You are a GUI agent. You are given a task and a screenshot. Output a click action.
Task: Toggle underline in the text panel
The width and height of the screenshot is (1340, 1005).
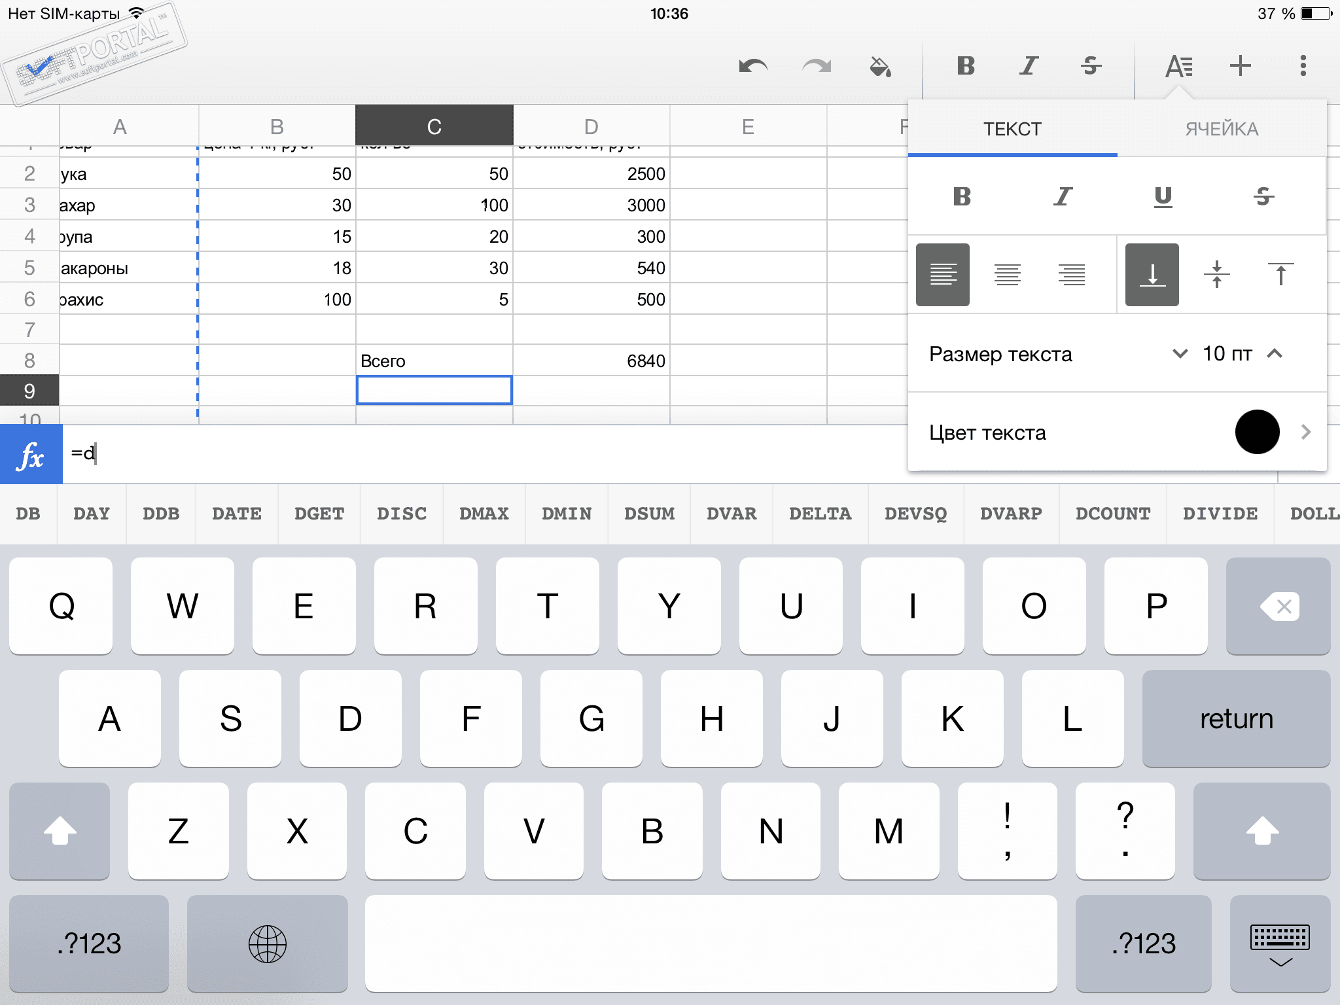pos(1163,196)
